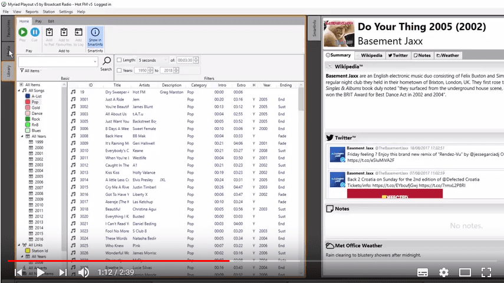Click the blue Cue pause icon
The image size is (504, 283).
point(35,32)
